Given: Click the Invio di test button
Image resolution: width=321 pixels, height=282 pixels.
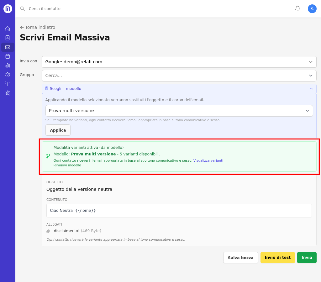Looking at the screenshot, I should click(x=278, y=258).
